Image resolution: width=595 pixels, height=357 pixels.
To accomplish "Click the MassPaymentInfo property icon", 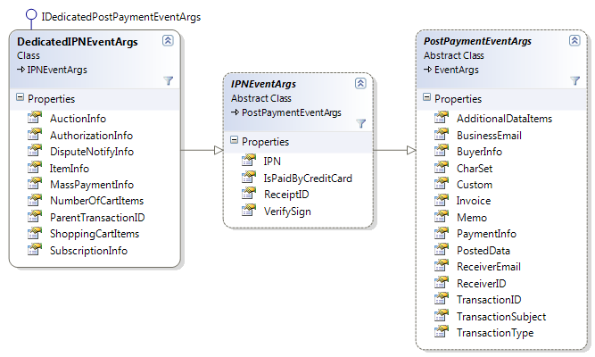I will click(35, 184).
